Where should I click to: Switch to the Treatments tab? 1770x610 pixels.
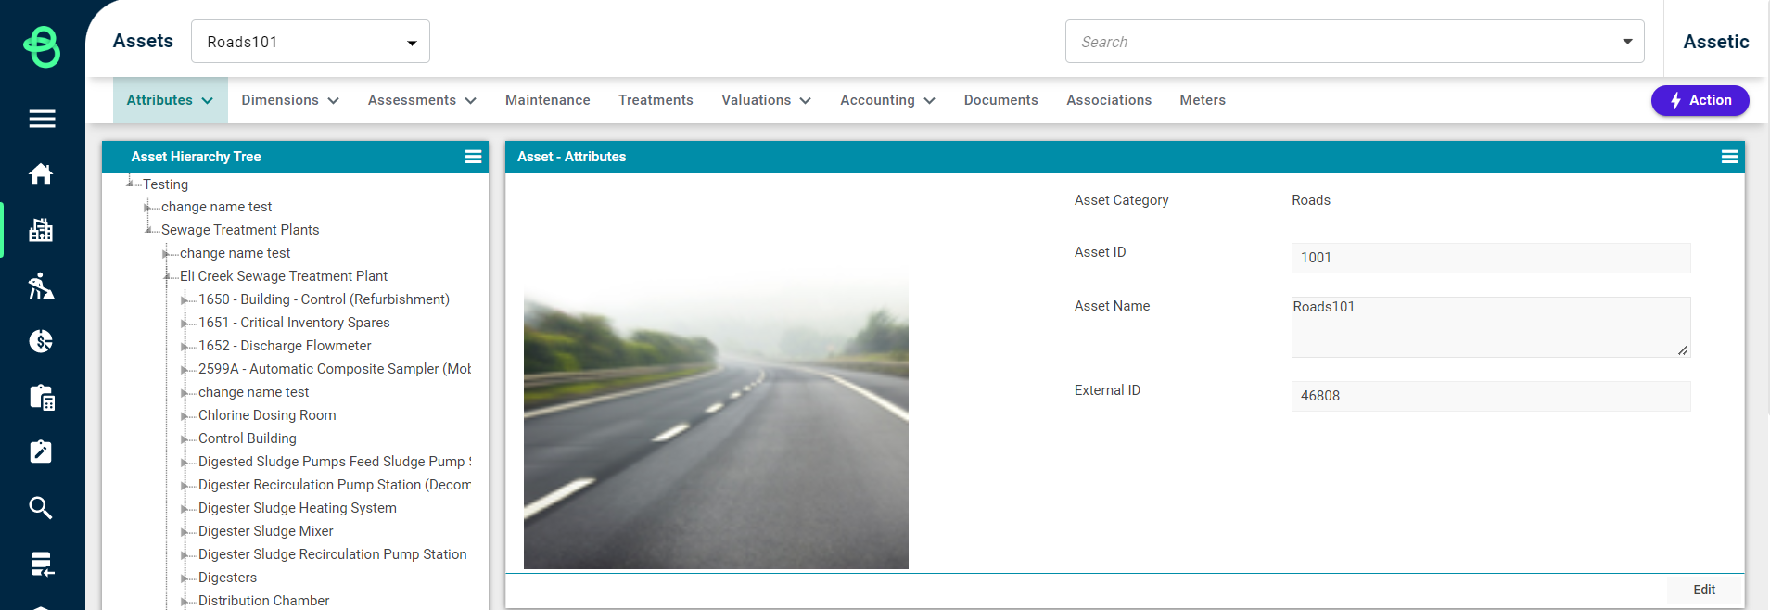(656, 100)
